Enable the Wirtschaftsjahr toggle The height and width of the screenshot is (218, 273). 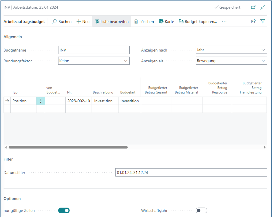201,211
